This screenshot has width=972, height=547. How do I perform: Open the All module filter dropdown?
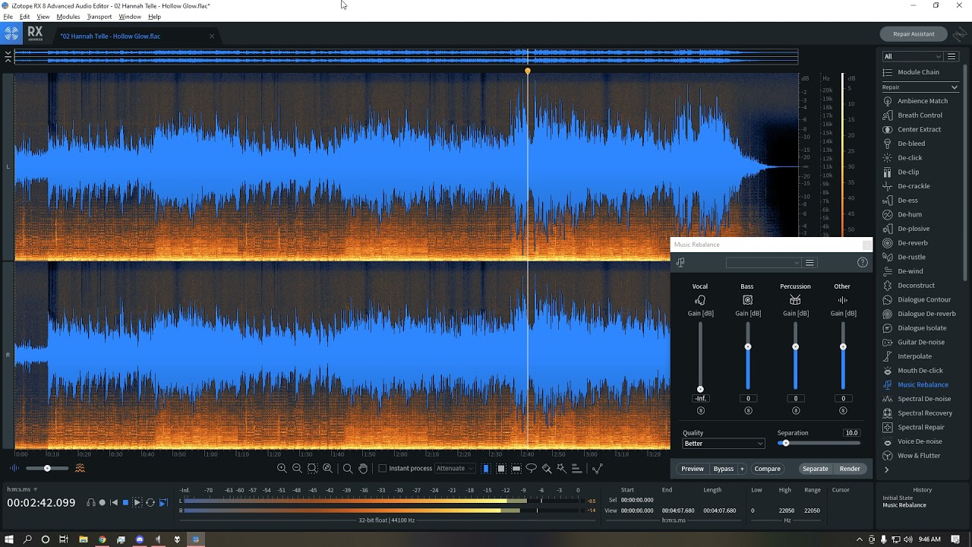912,56
